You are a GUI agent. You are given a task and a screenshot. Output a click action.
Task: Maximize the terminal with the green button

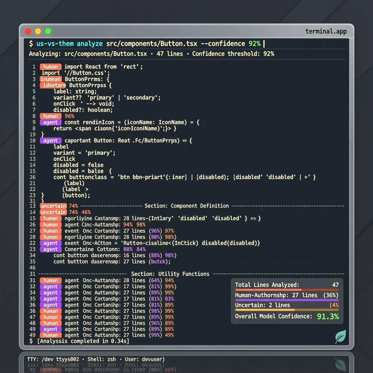[x=48, y=31]
